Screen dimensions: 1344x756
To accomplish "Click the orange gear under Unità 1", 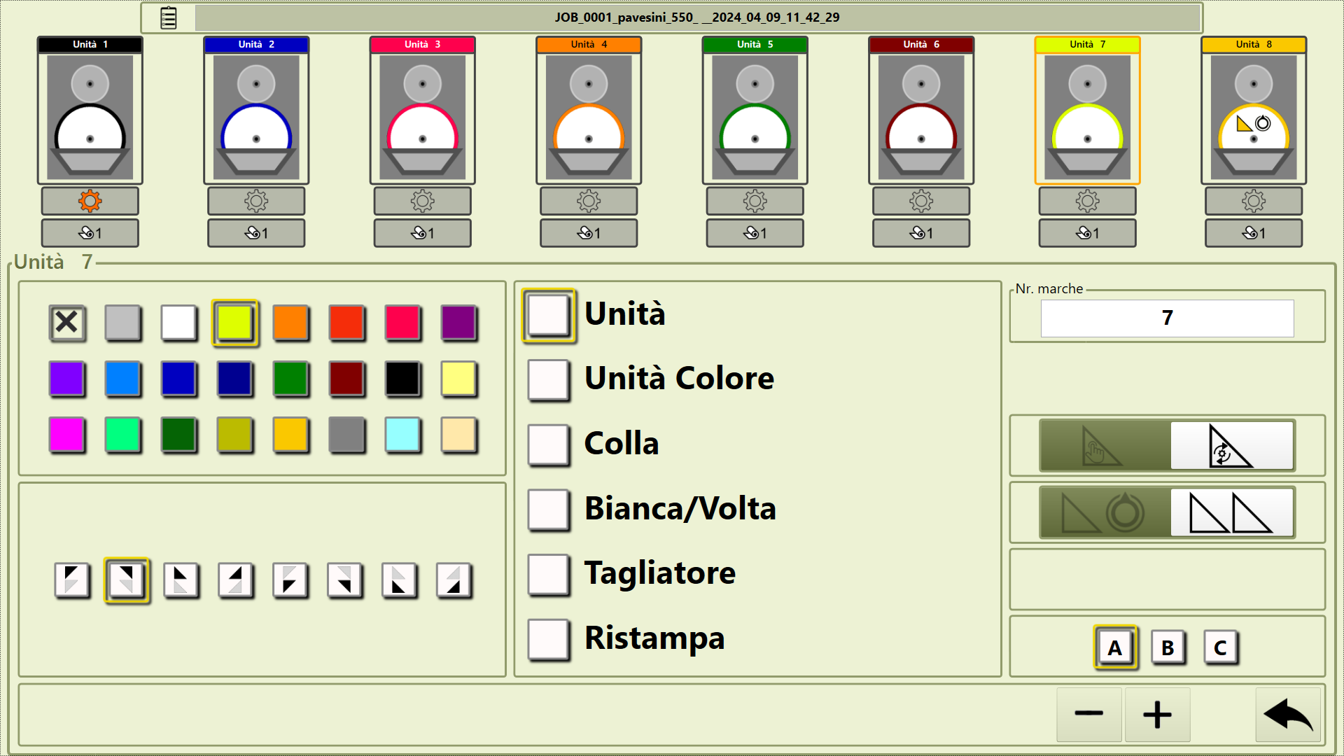I will point(90,202).
